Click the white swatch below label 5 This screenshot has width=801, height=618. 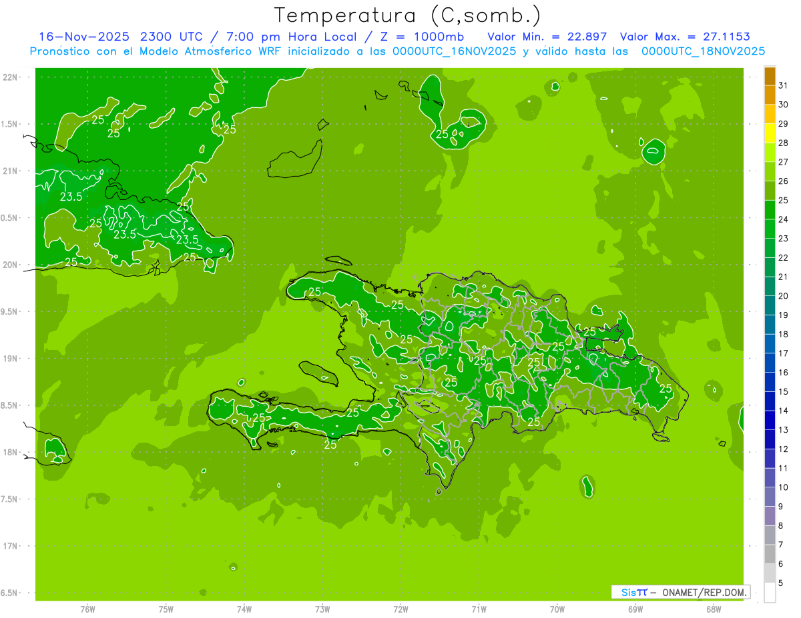[x=770, y=593]
